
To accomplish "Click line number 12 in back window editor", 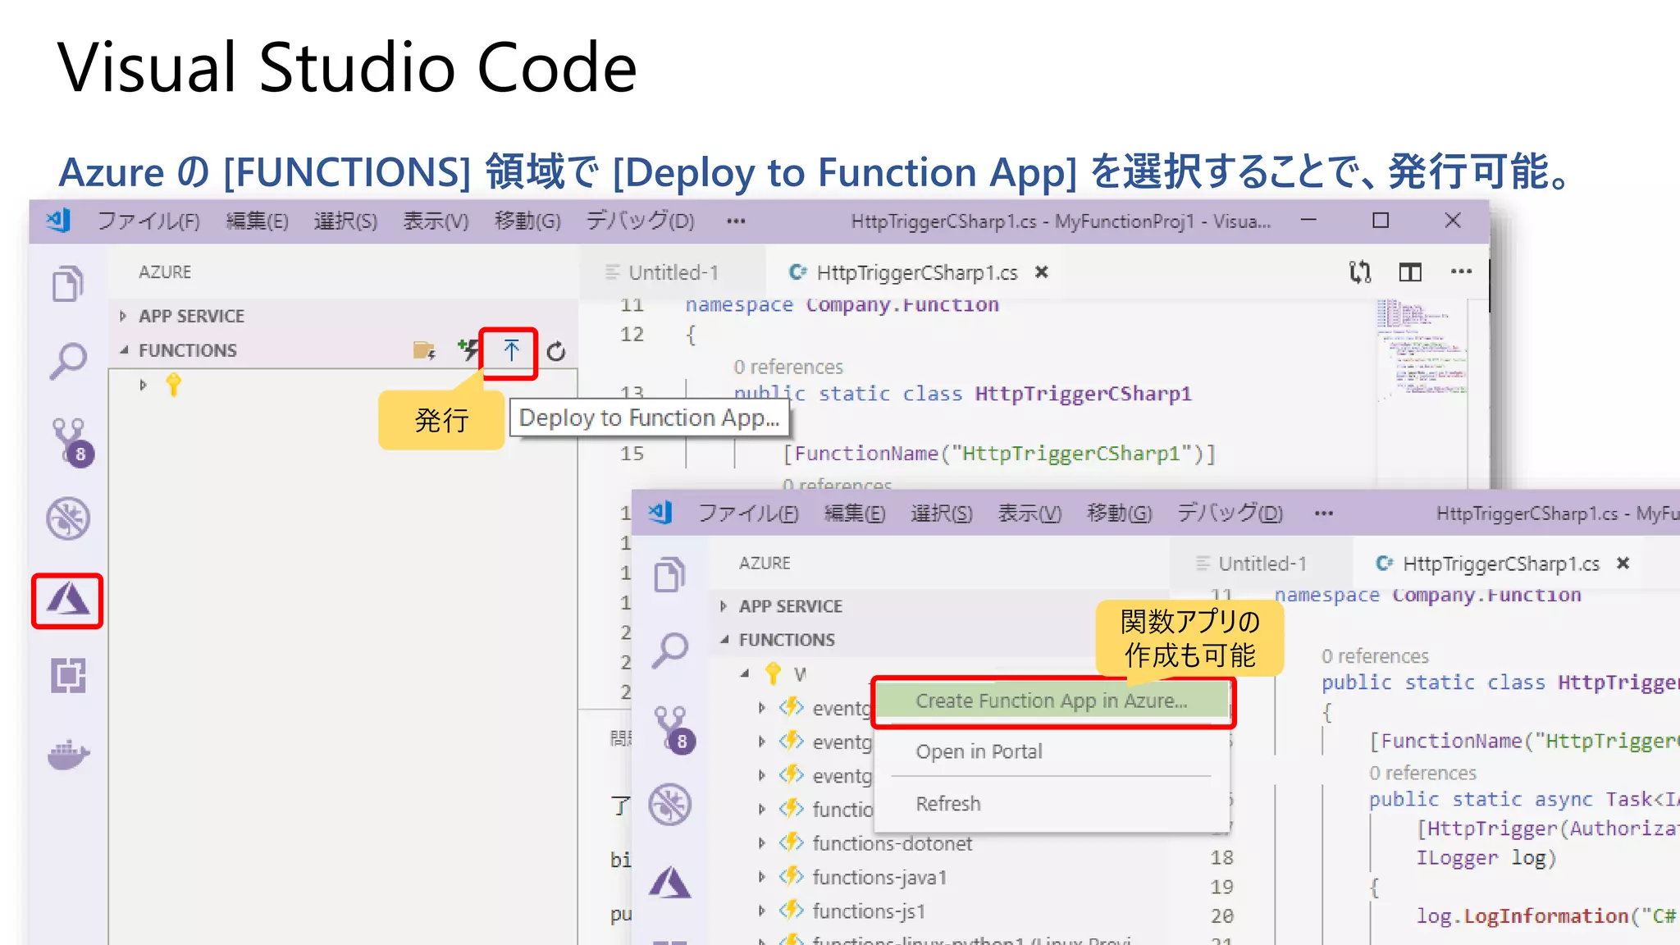I will click(632, 334).
